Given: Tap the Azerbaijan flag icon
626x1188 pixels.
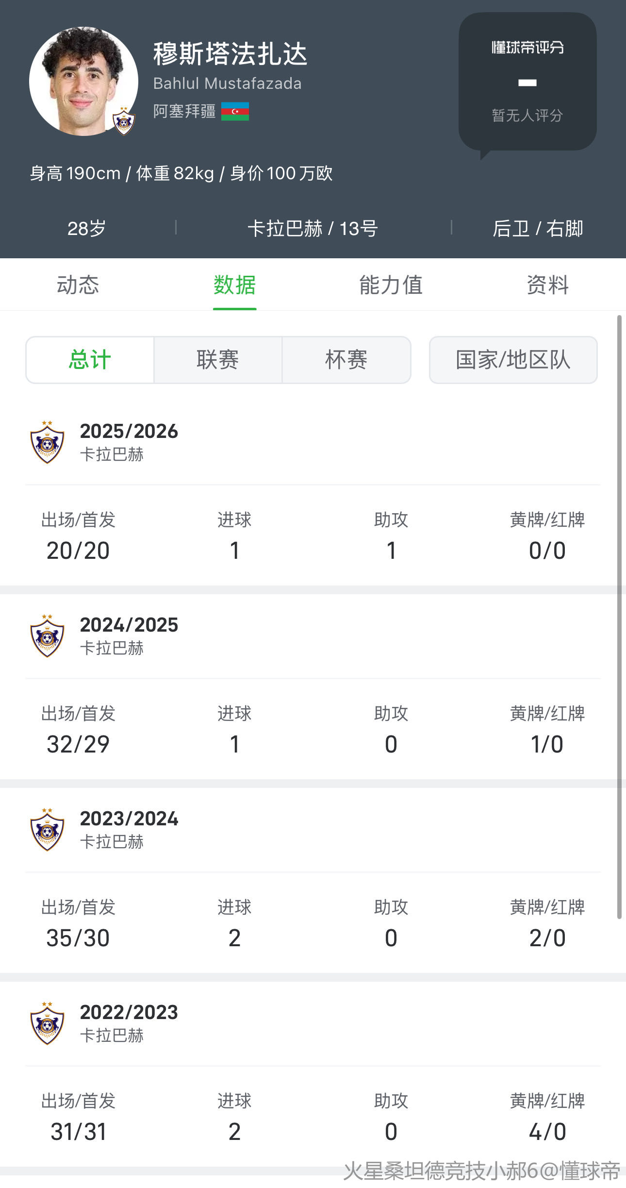Looking at the screenshot, I should pos(235,111).
